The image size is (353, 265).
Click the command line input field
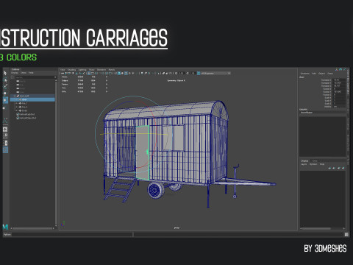coord(72,234)
